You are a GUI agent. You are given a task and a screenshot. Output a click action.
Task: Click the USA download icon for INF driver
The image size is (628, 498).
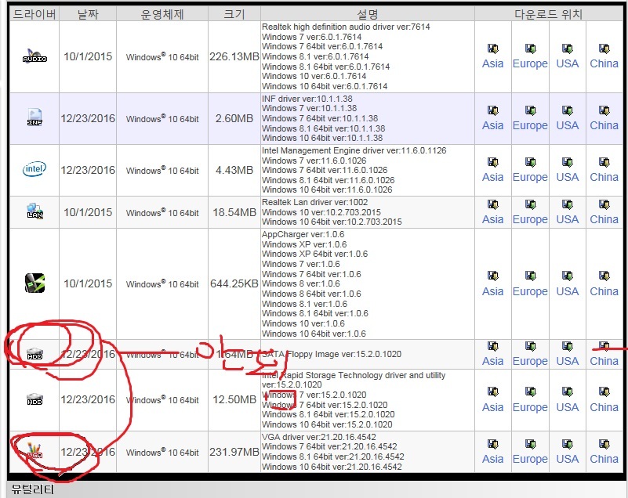coord(567,110)
